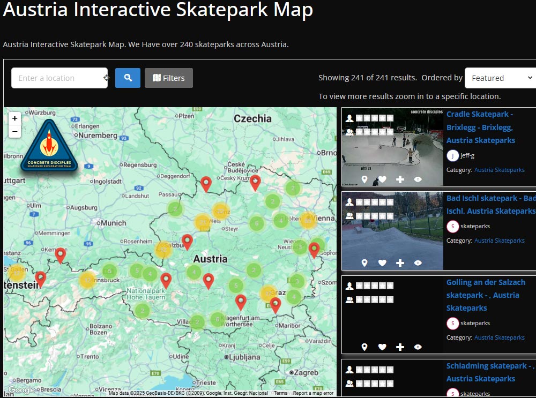Open the Featured ordering dropdown
Image resolution: width=536 pixels, height=398 pixels.
(x=500, y=78)
